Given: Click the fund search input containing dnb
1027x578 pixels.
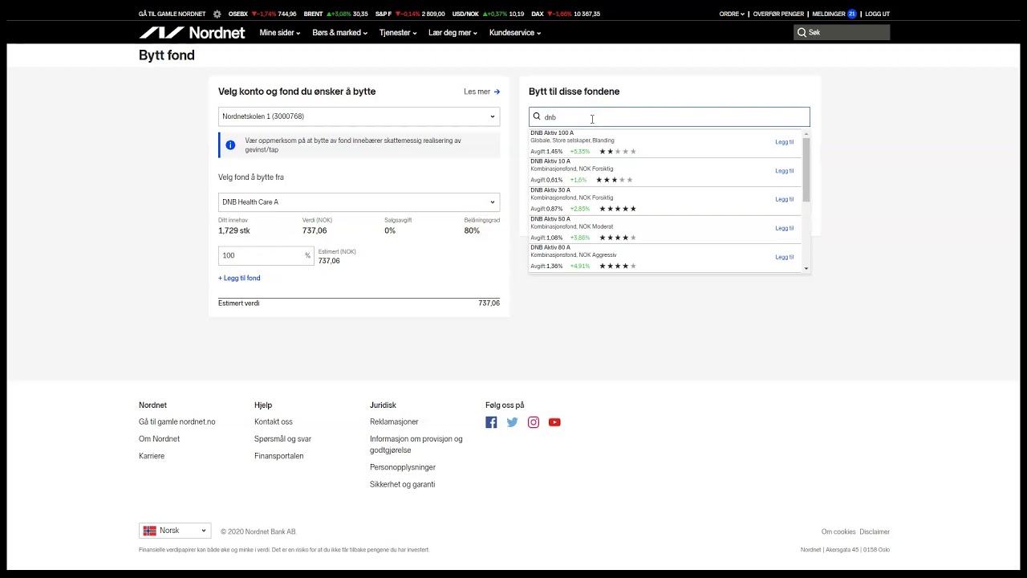Looking at the screenshot, I should pyautogui.click(x=669, y=117).
